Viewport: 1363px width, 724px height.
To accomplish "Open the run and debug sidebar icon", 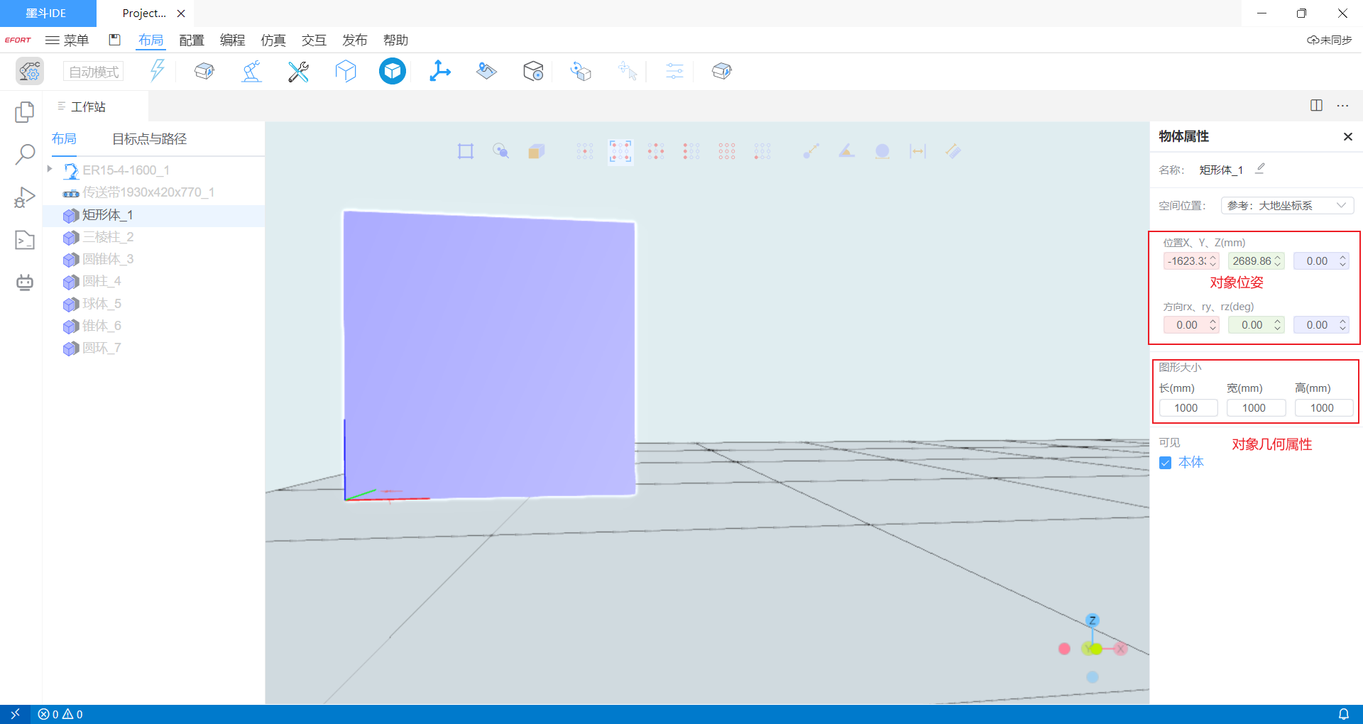I will [x=25, y=197].
